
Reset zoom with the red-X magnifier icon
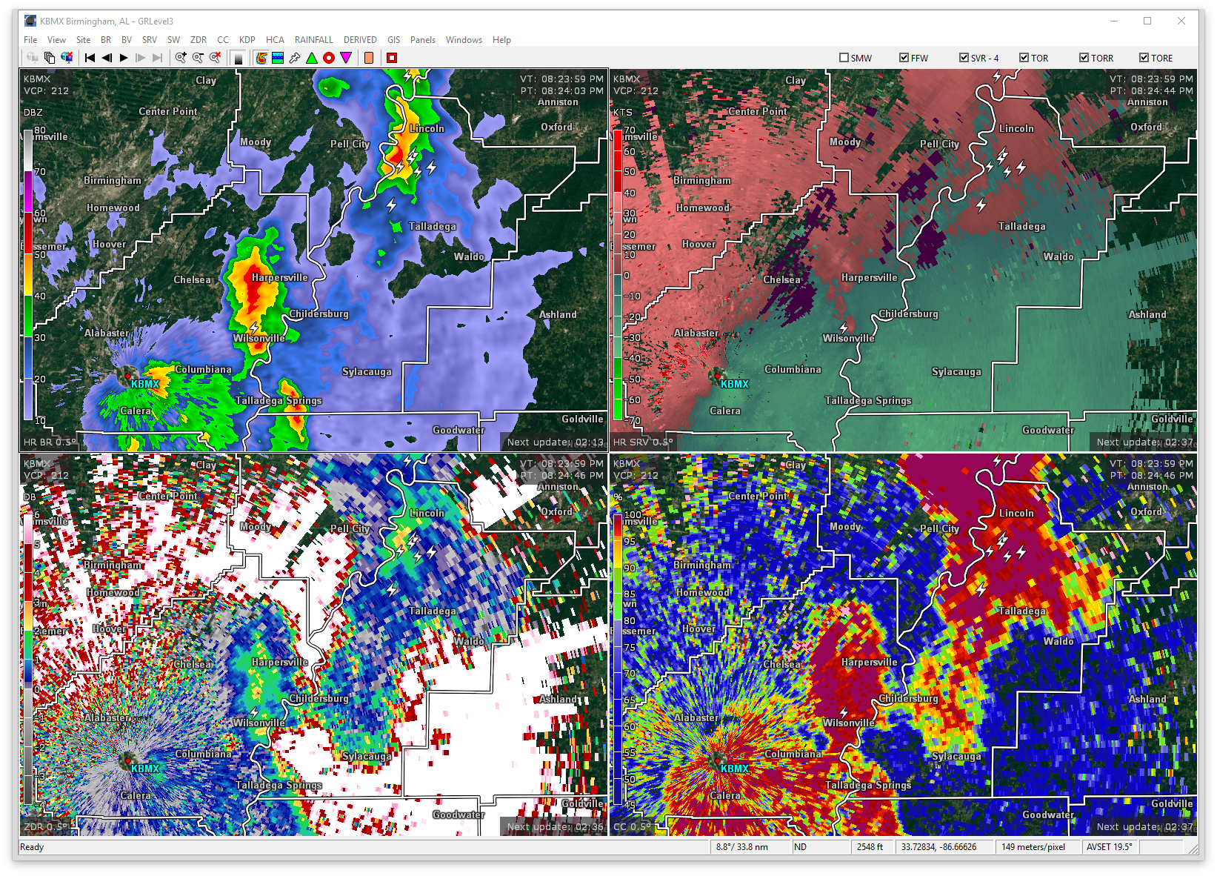point(216,58)
